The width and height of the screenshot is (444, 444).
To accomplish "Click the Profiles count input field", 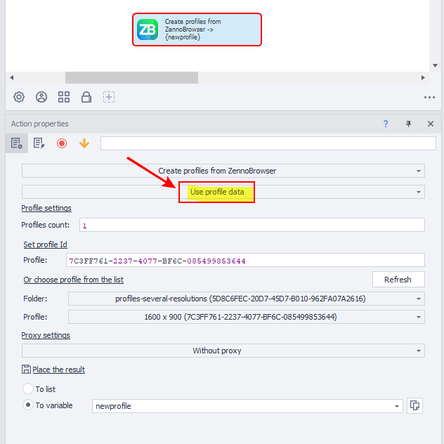I will pos(252,225).
